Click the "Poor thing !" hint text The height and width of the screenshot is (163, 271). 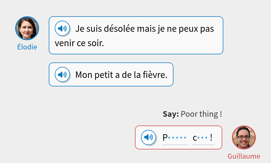click(x=201, y=114)
